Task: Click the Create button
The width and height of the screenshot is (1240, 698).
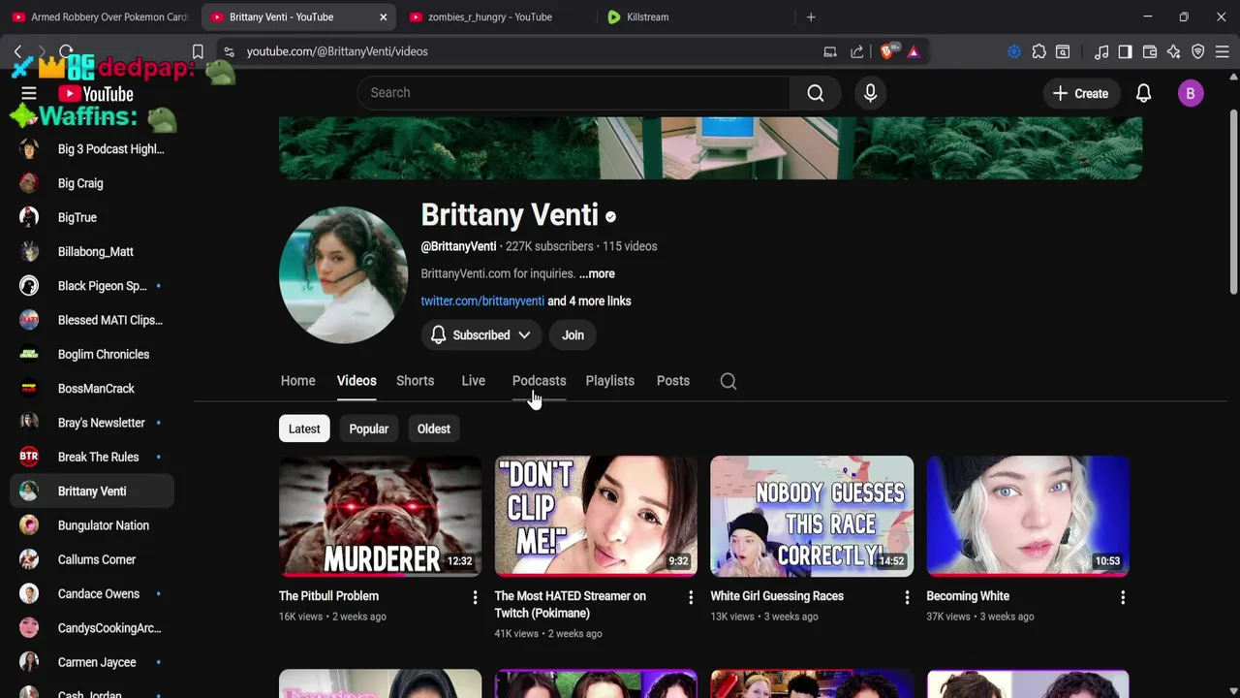Action: (1080, 93)
